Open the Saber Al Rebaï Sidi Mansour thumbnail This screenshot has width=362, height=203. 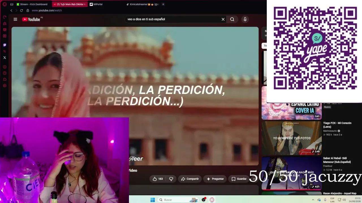tap(292, 173)
